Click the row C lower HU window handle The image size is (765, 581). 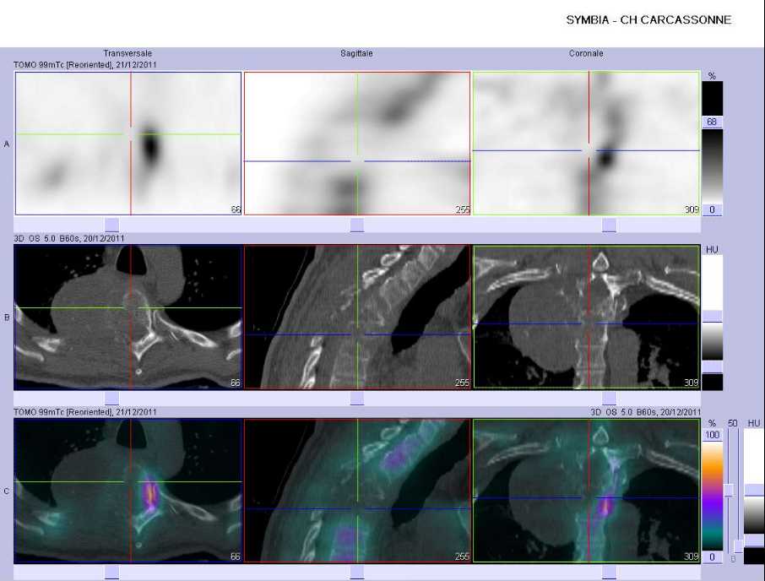point(754,540)
